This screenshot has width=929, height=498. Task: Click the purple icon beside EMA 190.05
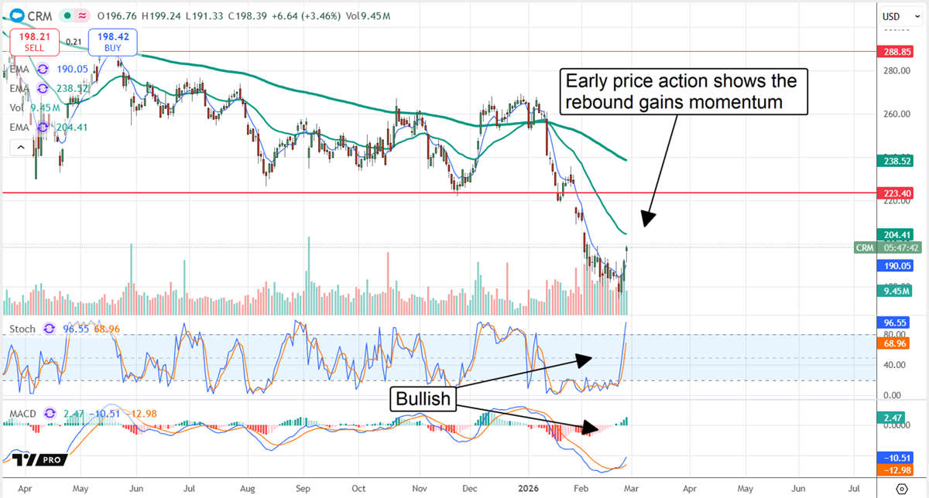click(43, 68)
